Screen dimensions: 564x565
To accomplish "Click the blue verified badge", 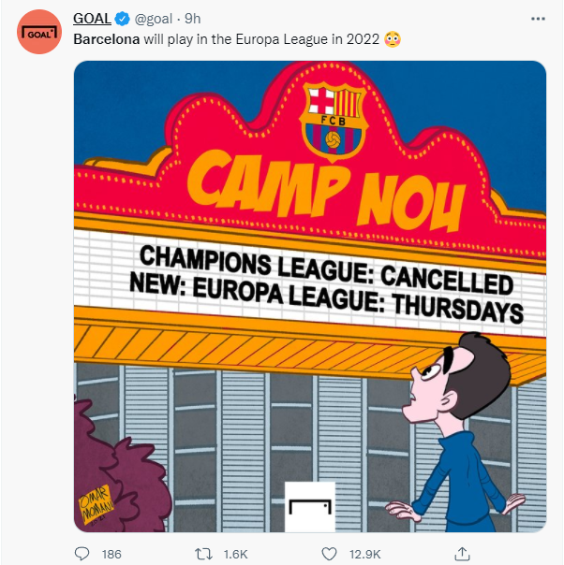I will coord(121,18).
